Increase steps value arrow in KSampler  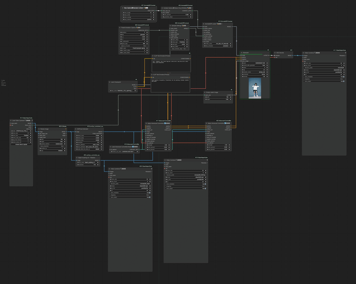(x=267, y=67)
